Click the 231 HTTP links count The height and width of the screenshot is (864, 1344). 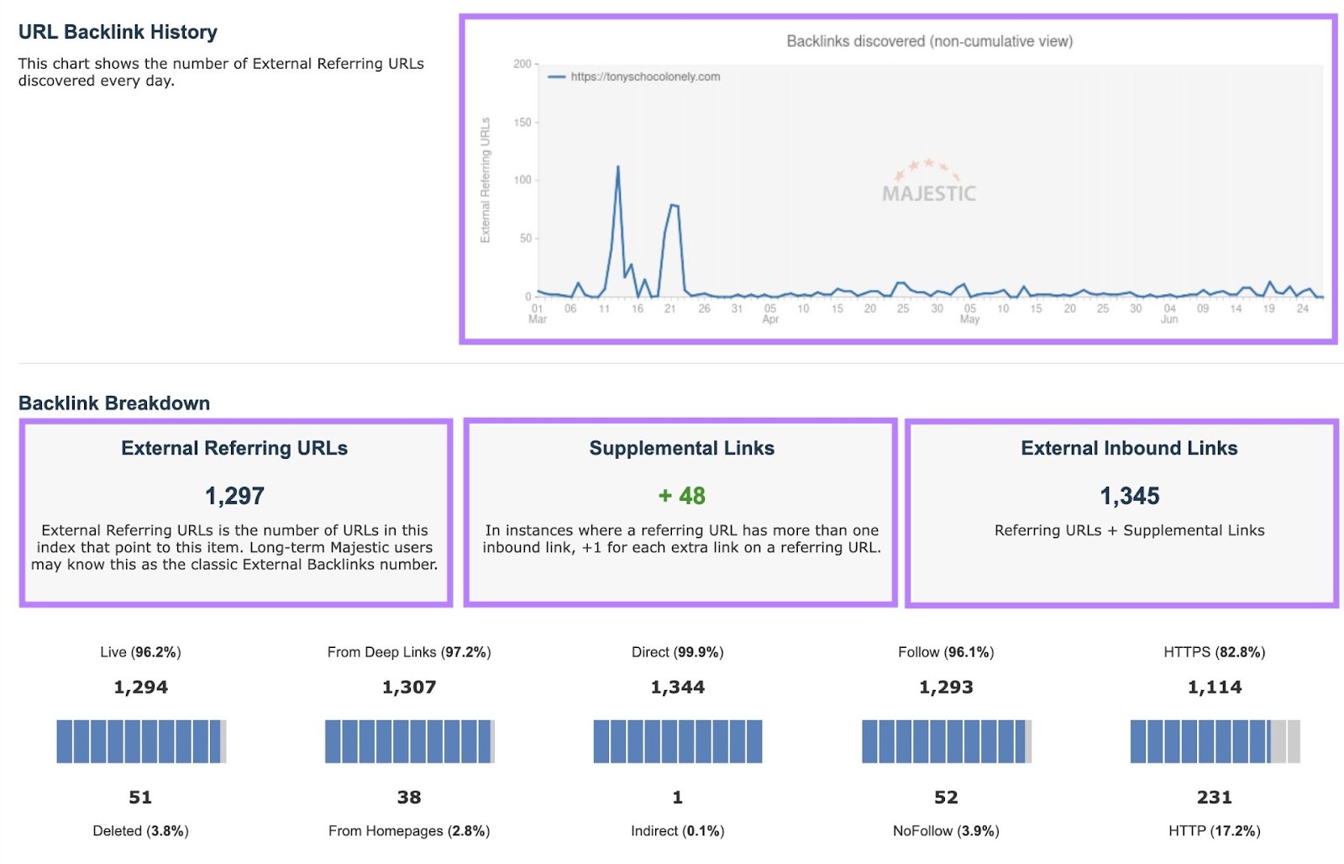coord(1215,797)
